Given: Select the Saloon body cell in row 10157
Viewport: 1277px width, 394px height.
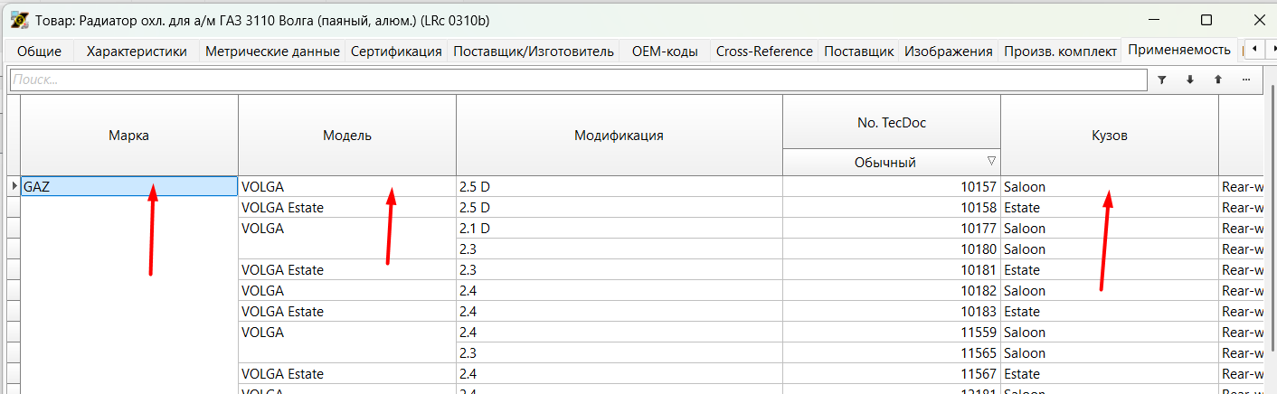Looking at the screenshot, I should coord(1110,187).
